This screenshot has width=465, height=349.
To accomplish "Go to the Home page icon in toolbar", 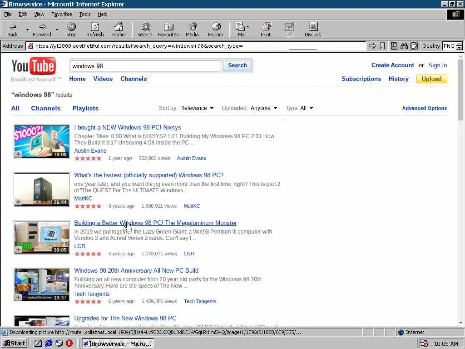I will point(119,30).
